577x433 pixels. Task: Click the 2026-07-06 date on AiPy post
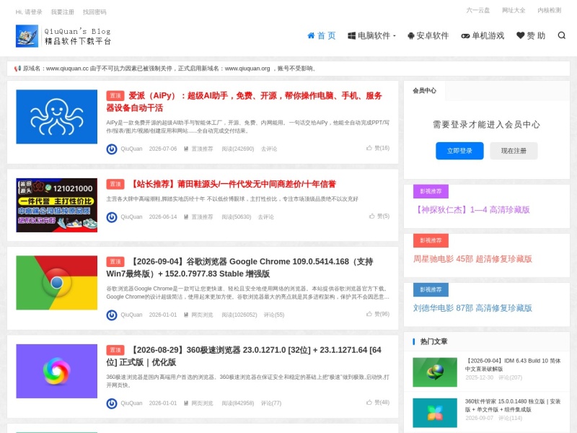coord(163,149)
